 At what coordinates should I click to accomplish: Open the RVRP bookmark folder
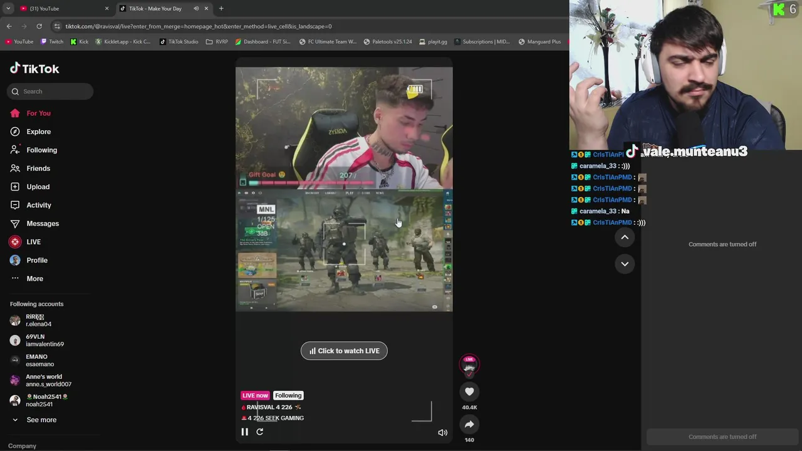(217, 42)
